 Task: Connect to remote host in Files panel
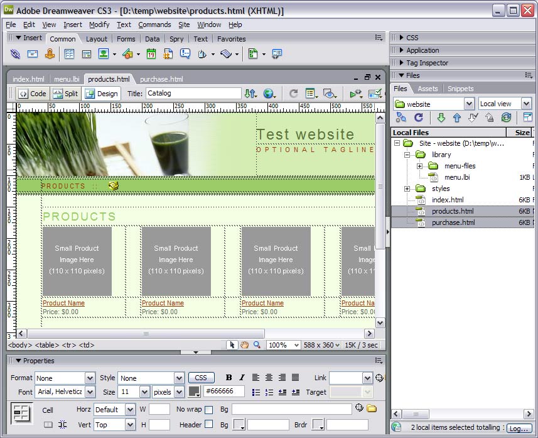tap(401, 118)
